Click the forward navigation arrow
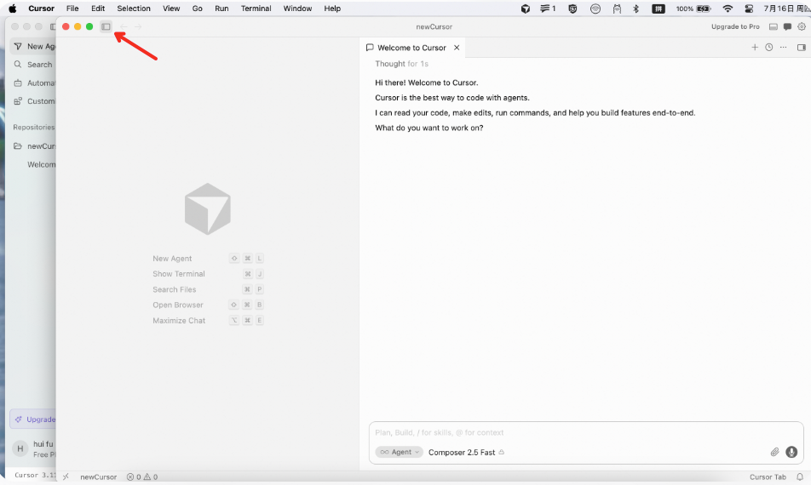Viewport: 811px width, 485px height. (138, 26)
